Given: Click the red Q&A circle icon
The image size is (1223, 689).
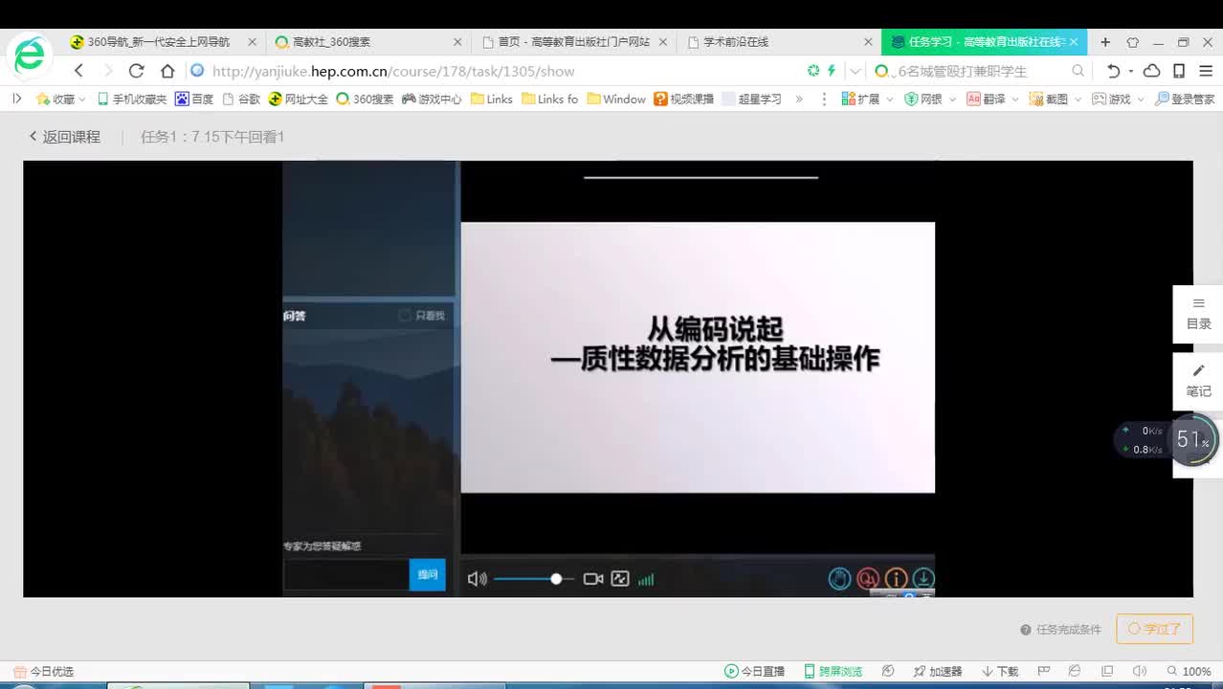Looking at the screenshot, I should point(868,578).
